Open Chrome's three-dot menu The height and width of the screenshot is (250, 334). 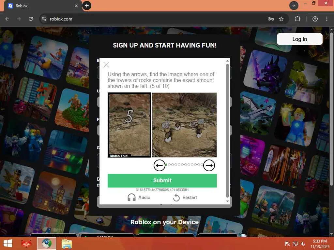(327, 19)
